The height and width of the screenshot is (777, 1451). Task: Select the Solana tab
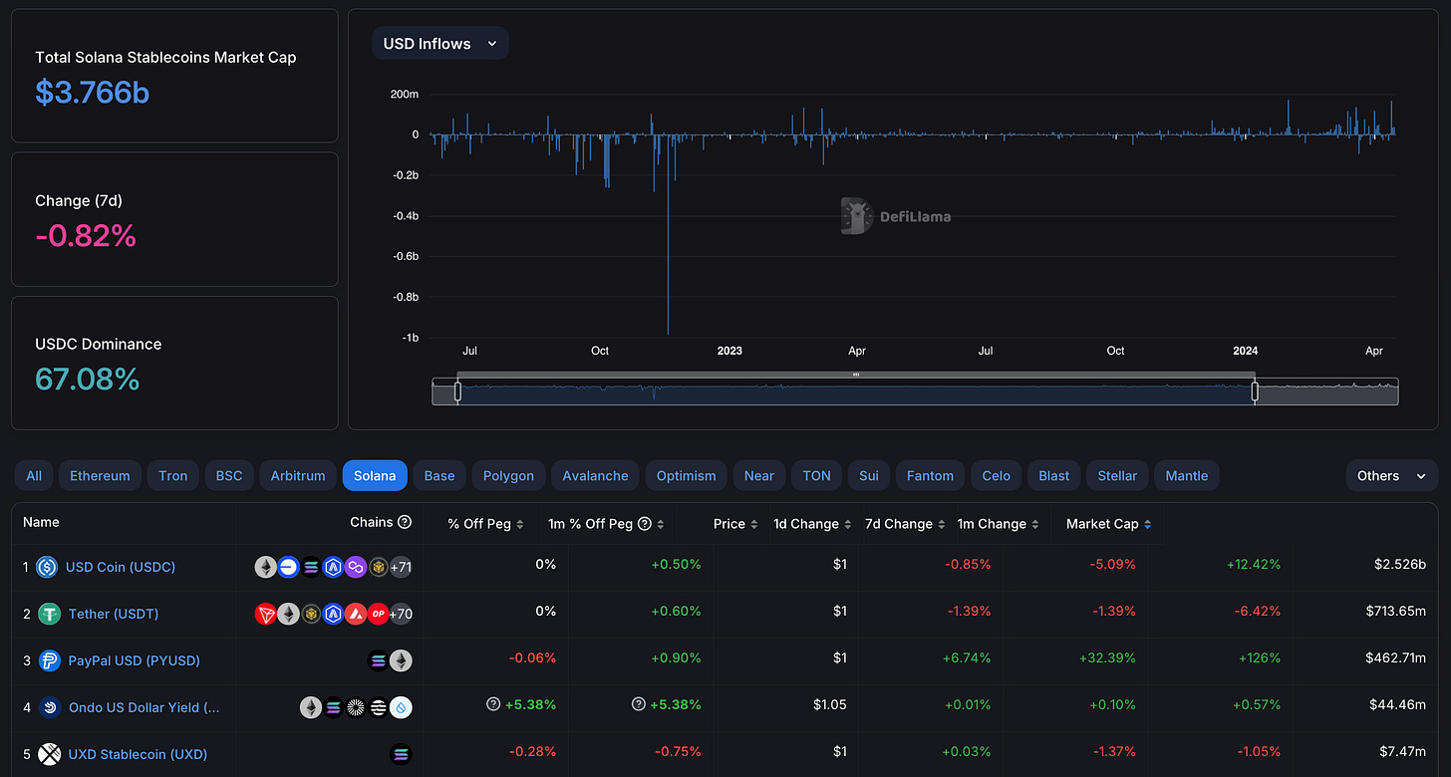pyautogui.click(x=375, y=476)
